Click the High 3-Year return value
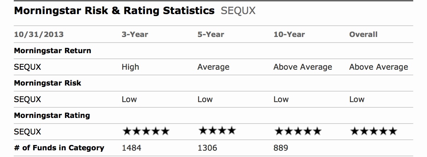 tap(130, 67)
